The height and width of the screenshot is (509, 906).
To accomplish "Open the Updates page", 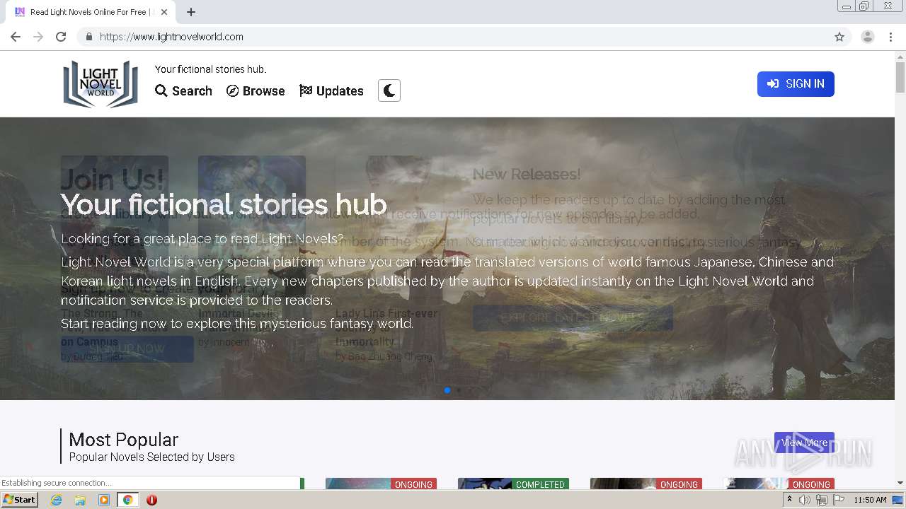I will click(x=331, y=90).
